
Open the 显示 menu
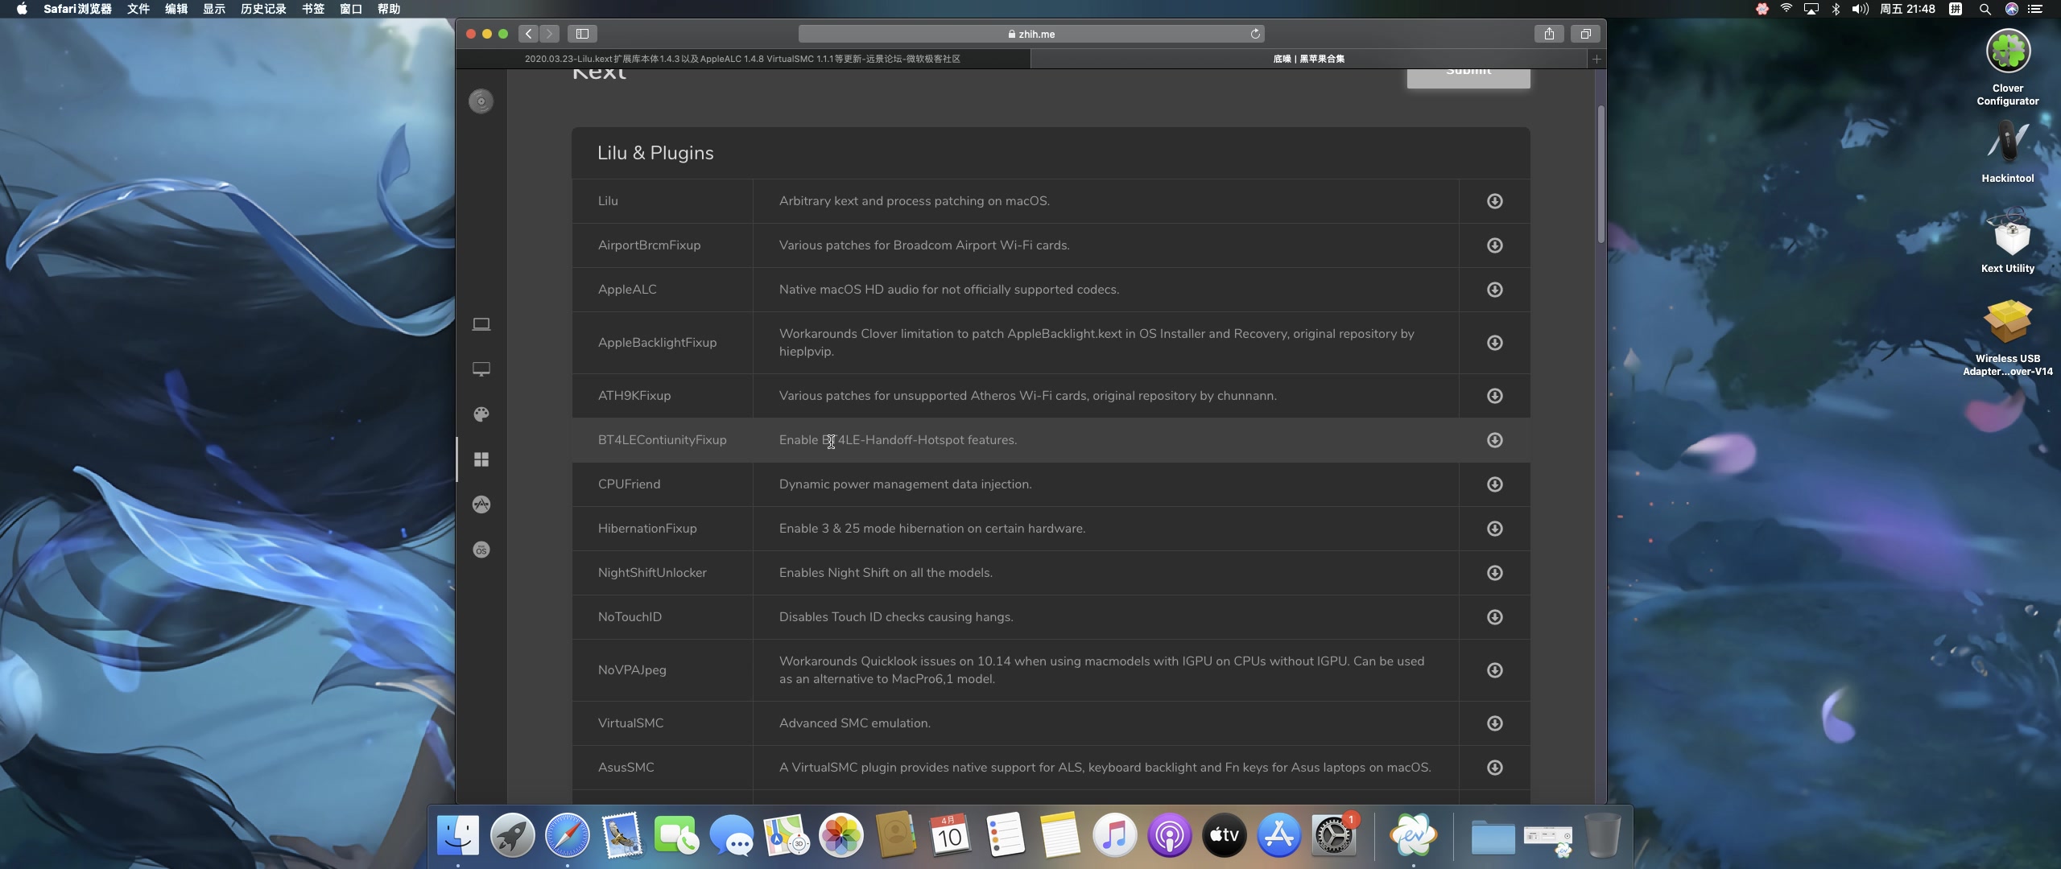tap(214, 9)
